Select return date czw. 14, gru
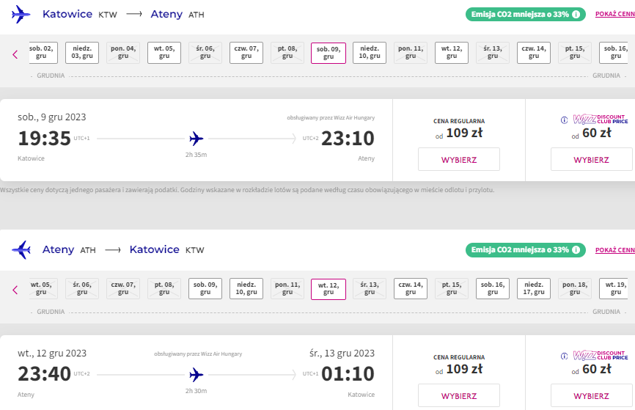 411,288
